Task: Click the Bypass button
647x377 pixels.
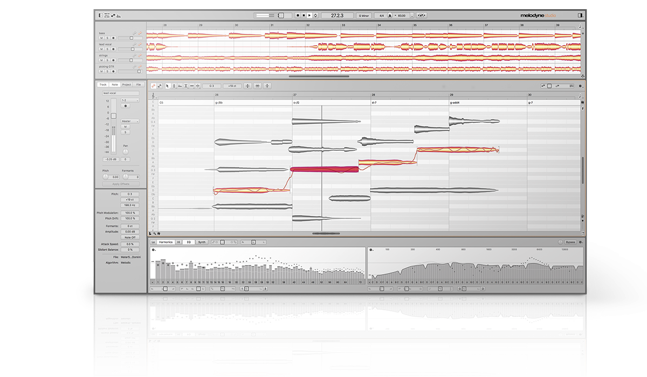Action: [570, 242]
